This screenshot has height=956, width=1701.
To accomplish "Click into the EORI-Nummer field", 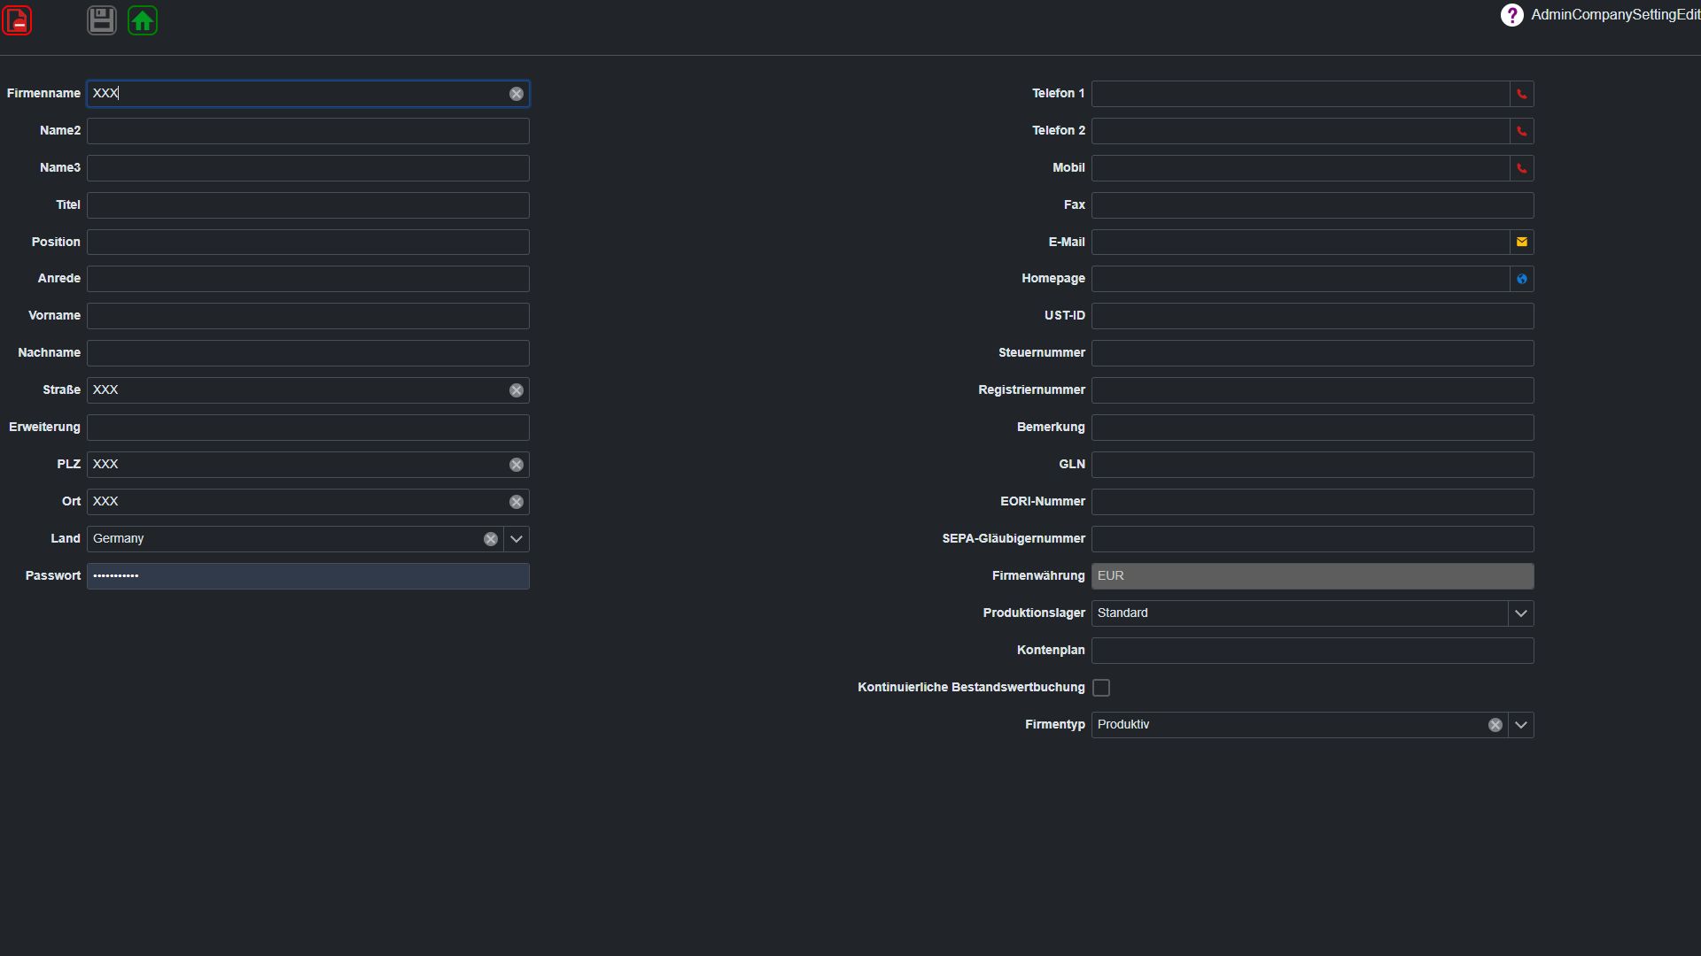I will tap(1313, 502).
